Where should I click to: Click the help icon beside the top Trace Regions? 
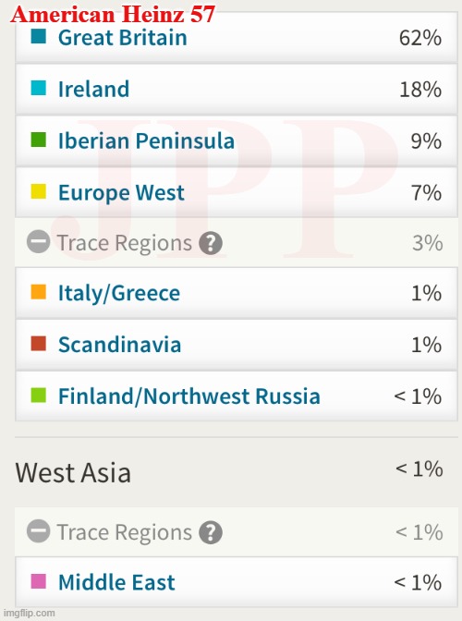pyautogui.click(x=211, y=243)
